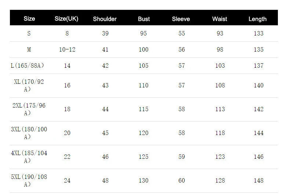Image resolution: width=290 pixels, height=195 pixels.
Task: Click the waist value 93
Action: [x=220, y=34]
